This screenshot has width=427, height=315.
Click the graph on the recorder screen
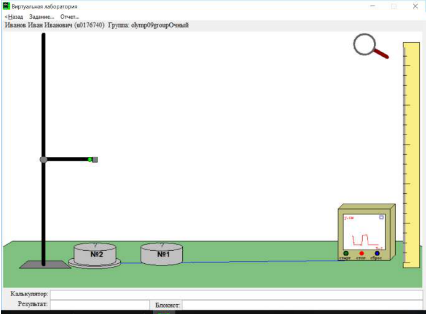(x=364, y=232)
